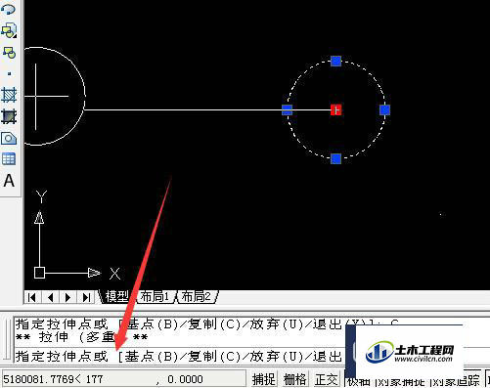
Task: Click the right blue grip of dashed circle
Action: [384, 109]
